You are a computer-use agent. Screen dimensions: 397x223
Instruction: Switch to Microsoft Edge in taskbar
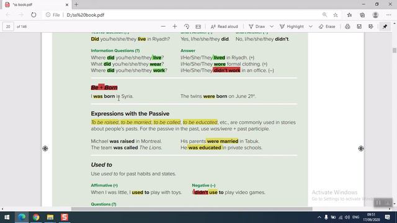22,217
